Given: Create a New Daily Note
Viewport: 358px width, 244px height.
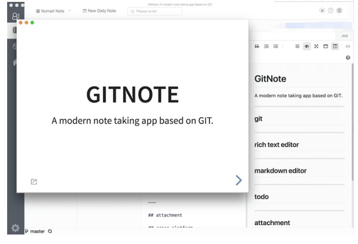Looking at the screenshot, I should (x=99, y=11).
